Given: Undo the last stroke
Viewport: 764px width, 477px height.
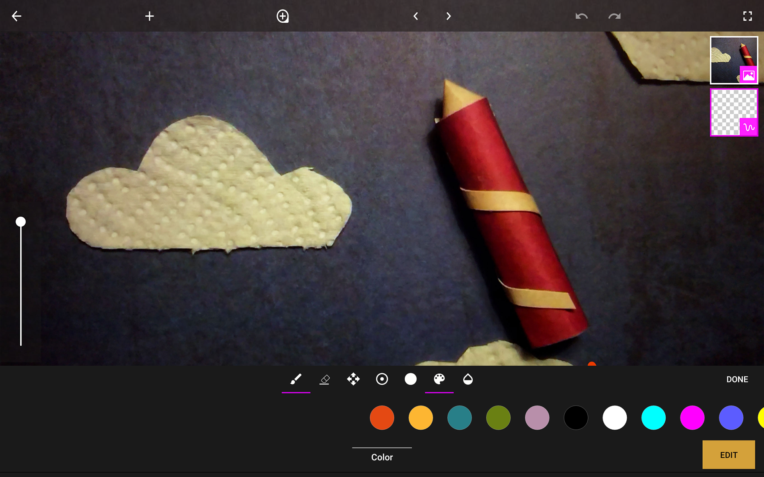Looking at the screenshot, I should click(x=581, y=16).
